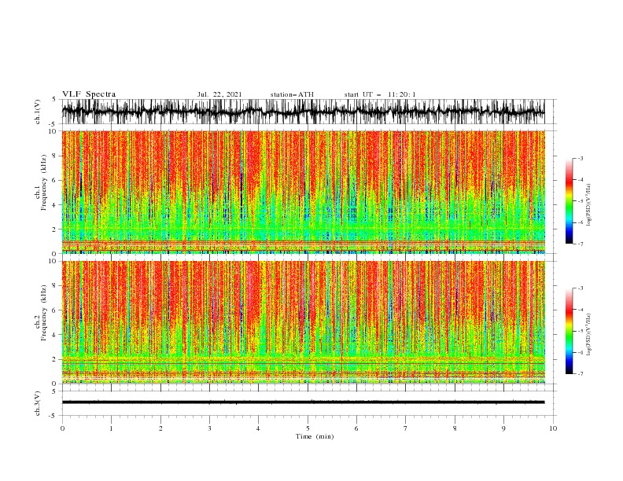Viewport: 623px width, 481px height.
Task: Click the ch.1 voltage waveform trace
Action: (304, 112)
